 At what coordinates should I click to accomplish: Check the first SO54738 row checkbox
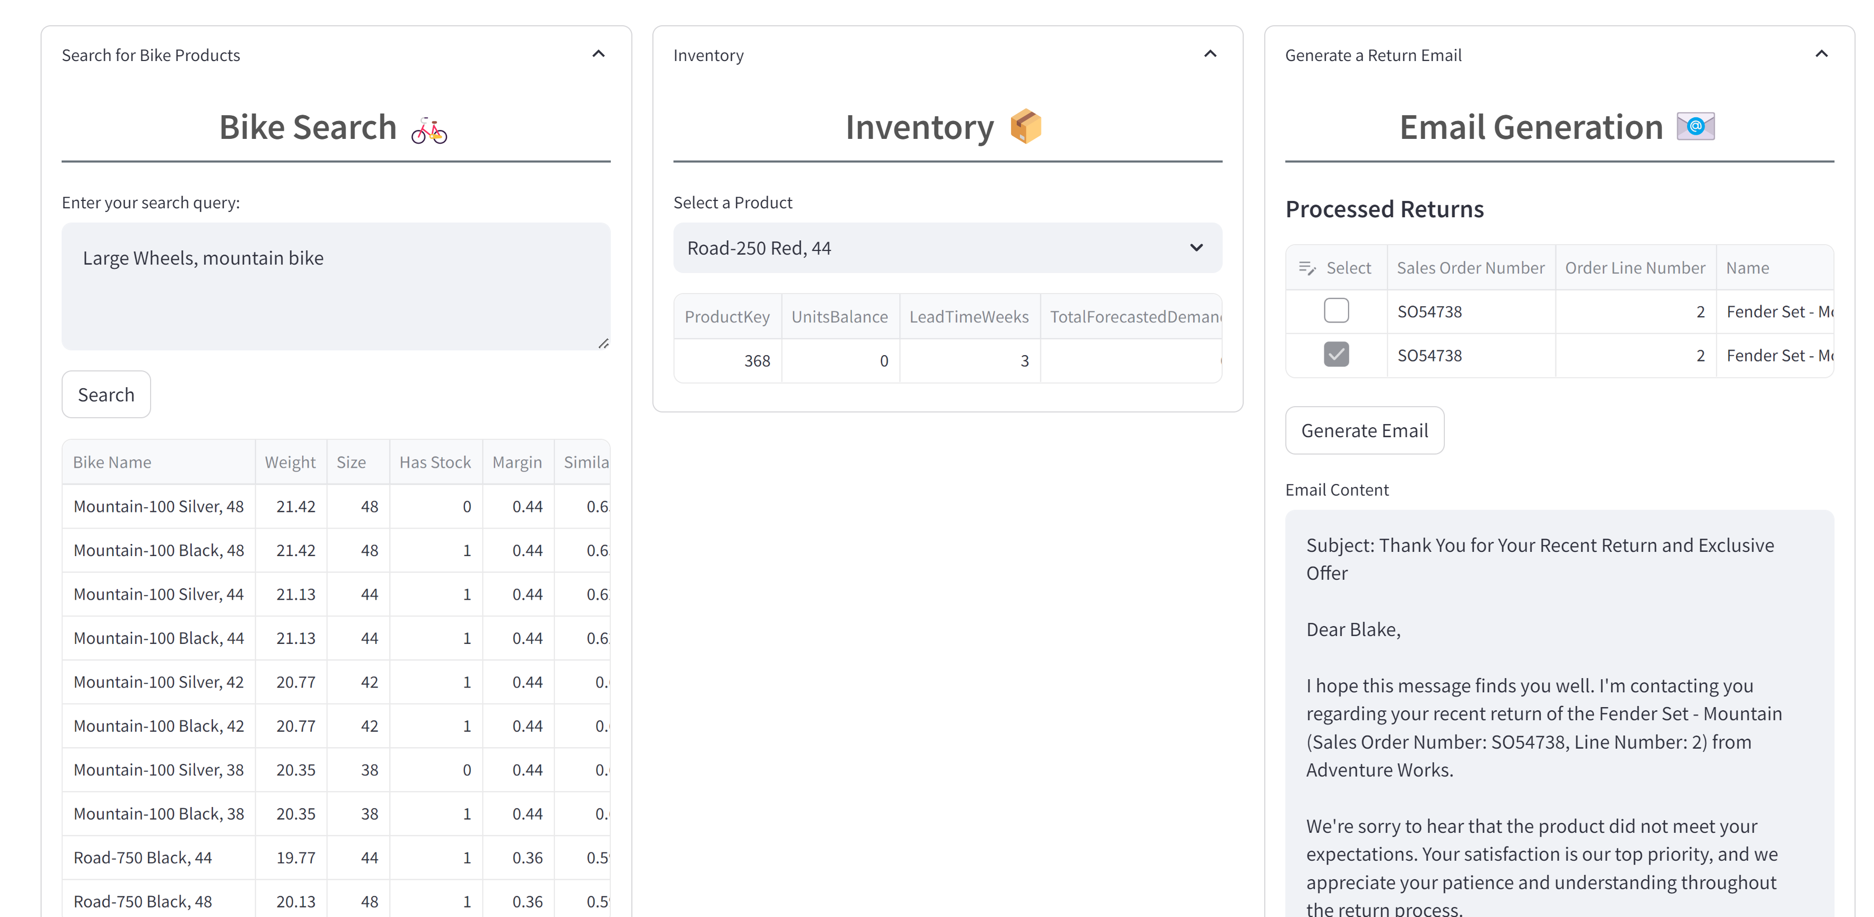[1336, 311]
